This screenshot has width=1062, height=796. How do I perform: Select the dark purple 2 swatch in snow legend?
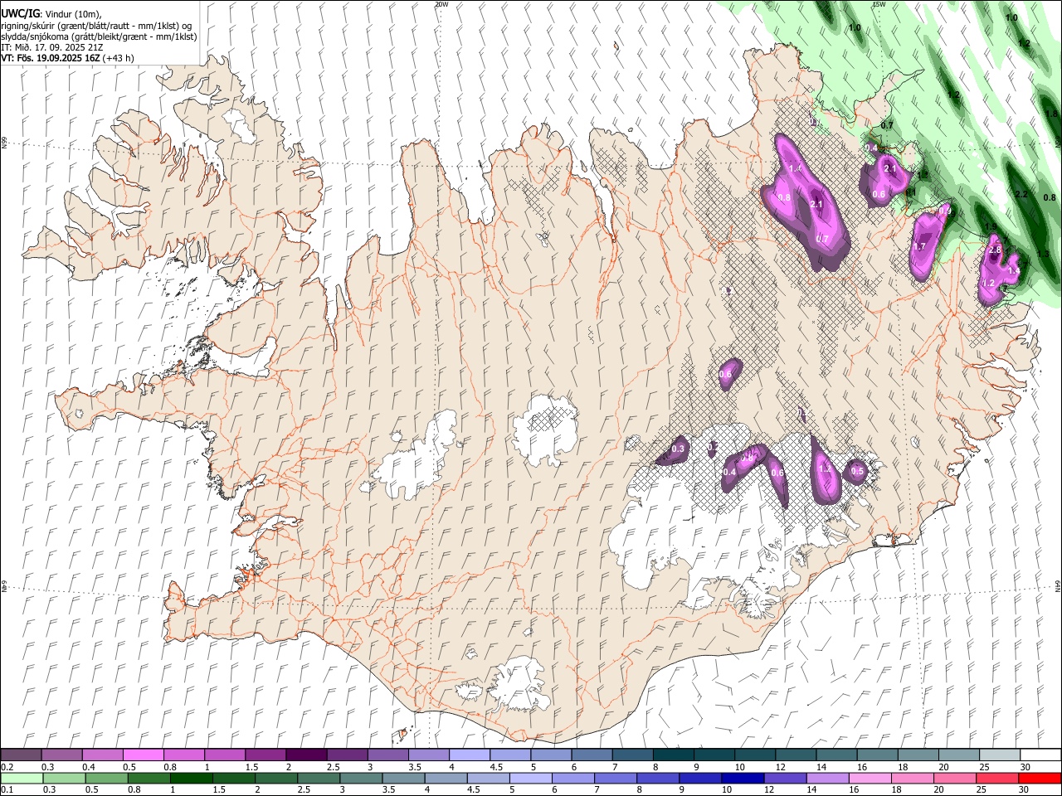(x=306, y=755)
